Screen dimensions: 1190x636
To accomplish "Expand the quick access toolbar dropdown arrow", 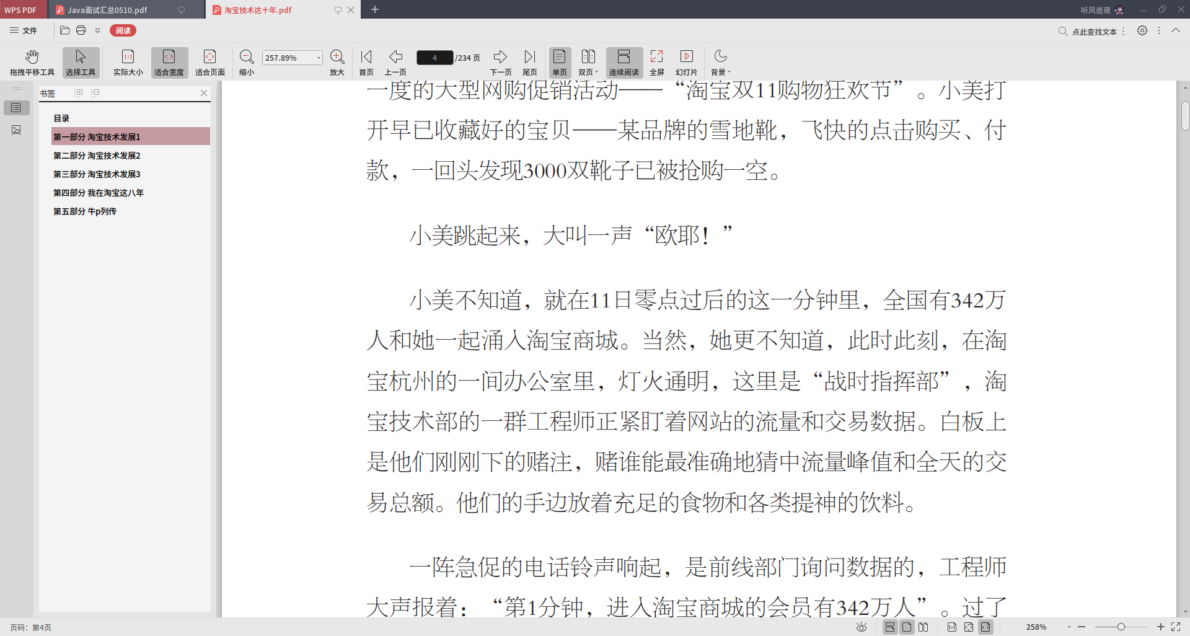I will tap(97, 30).
